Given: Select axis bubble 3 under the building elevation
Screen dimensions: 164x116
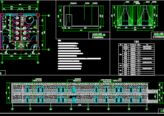Looking at the screenshot, I should coord(109,109).
